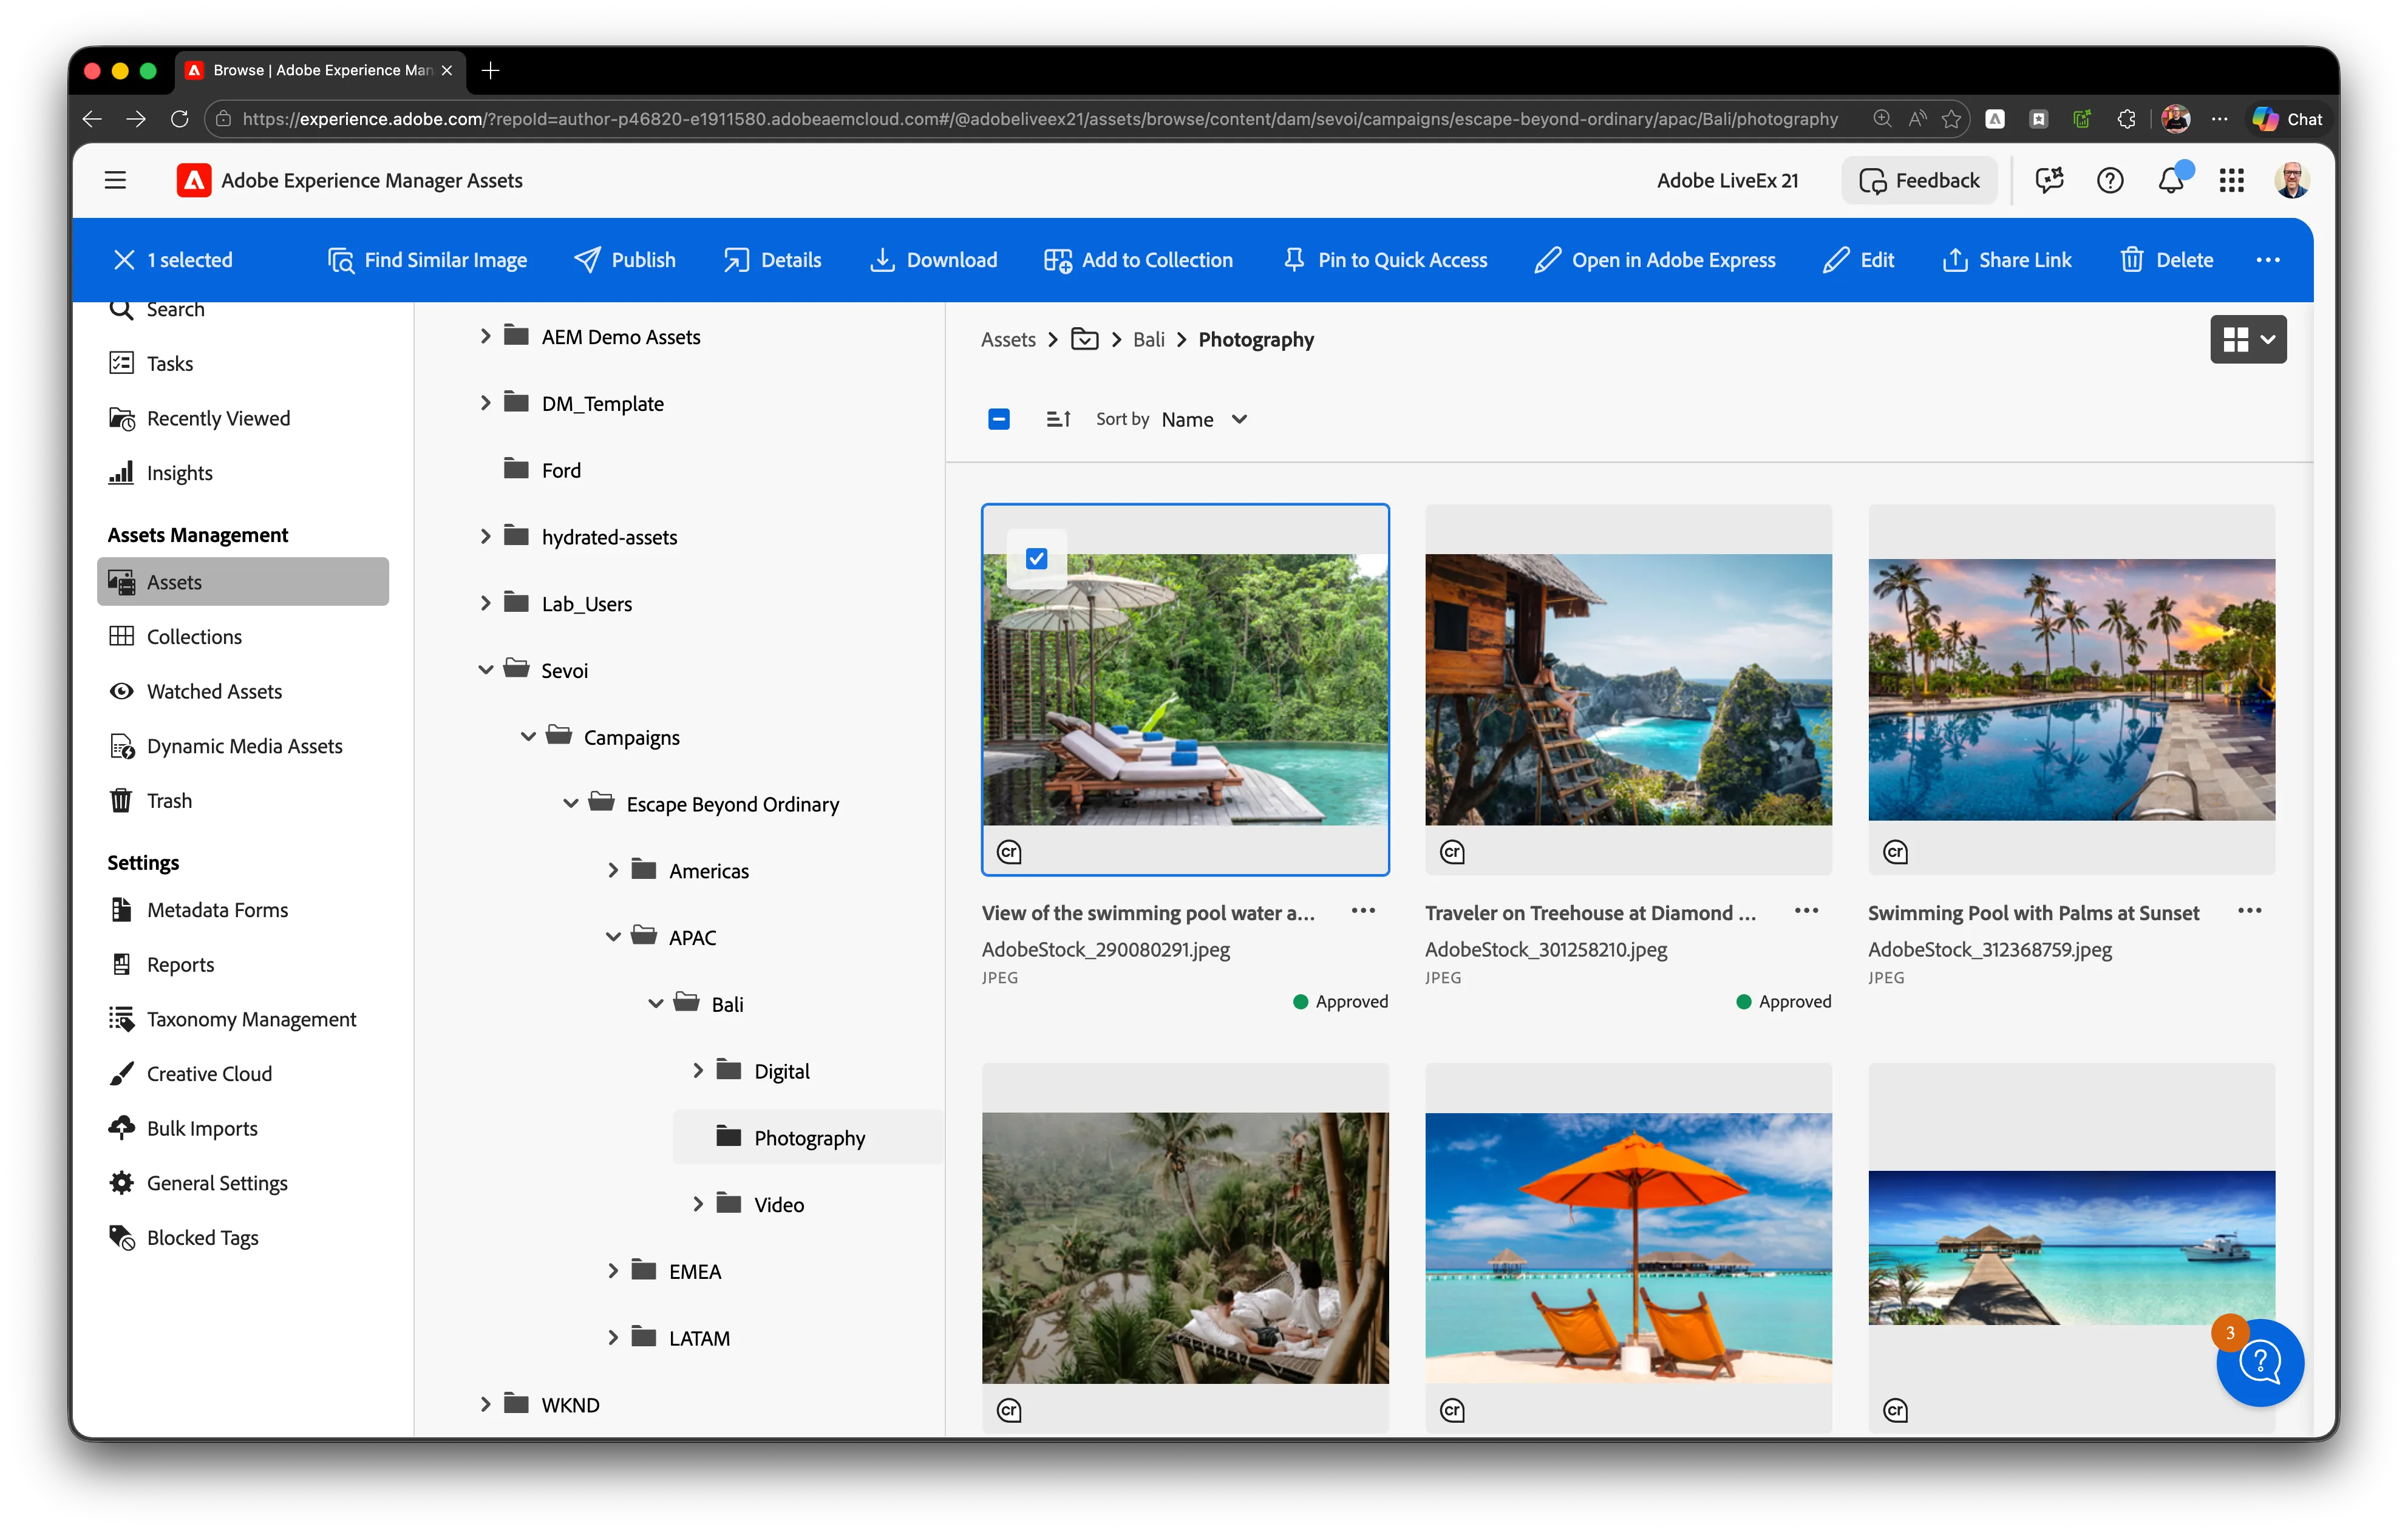Click content credentials icon on Palms at Sunset image
The image size is (2408, 1532).
tap(1895, 852)
